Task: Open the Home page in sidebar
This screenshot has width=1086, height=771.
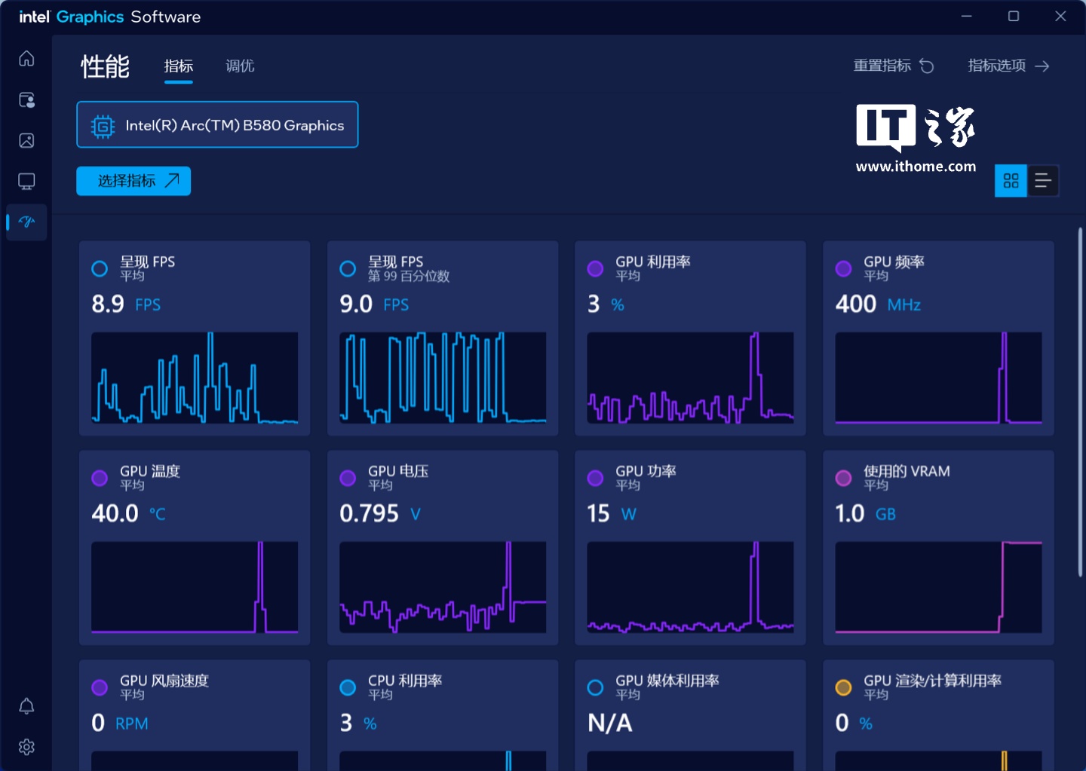Action: coord(26,59)
